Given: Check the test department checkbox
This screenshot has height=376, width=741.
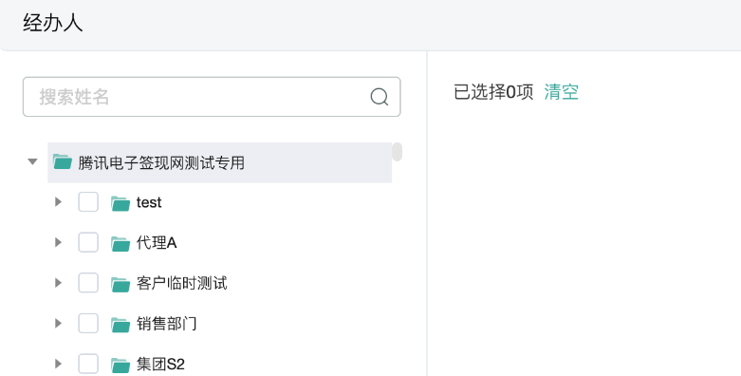Looking at the screenshot, I should 88,202.
